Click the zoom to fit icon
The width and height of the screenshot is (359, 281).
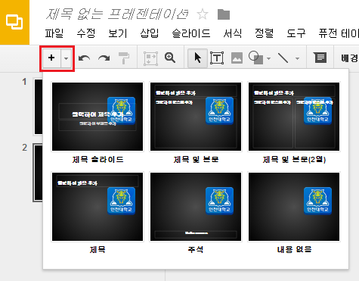(x=150, y=58)
